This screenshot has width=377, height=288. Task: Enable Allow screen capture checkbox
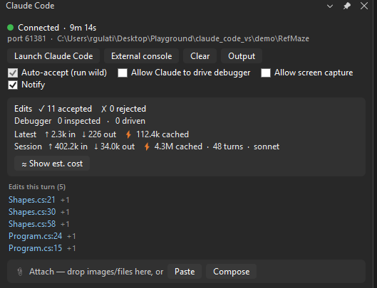[x=266, y=73]
